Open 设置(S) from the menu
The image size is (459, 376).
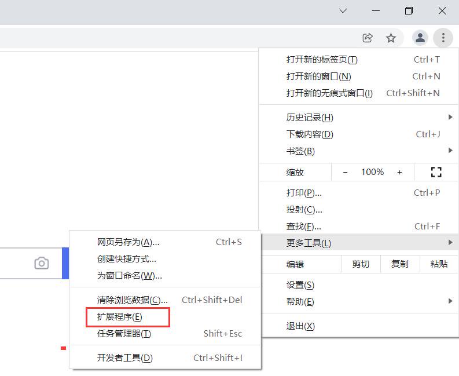click(359, 285)
